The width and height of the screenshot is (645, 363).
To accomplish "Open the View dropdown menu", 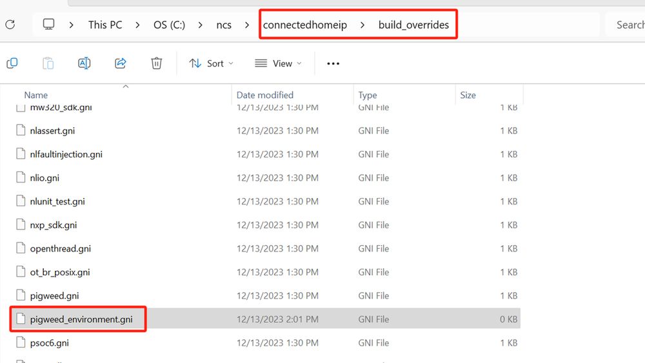I will pos(278,63).
